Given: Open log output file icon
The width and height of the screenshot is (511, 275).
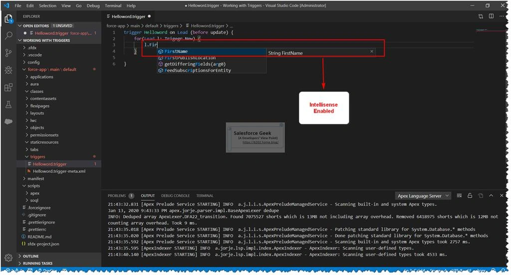Looking at the screenshot, I should pyautogui.click(x=481, y=196).
